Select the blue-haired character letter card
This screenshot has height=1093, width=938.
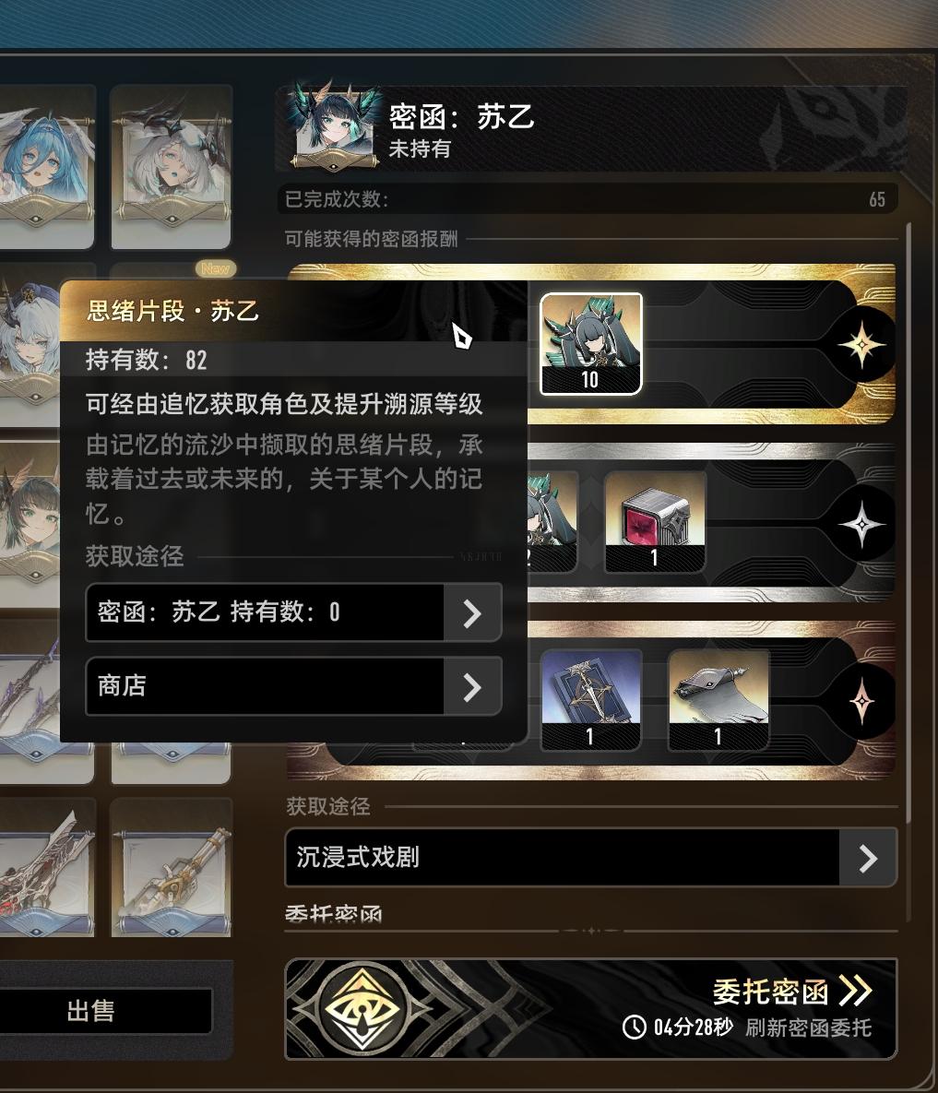46,167
